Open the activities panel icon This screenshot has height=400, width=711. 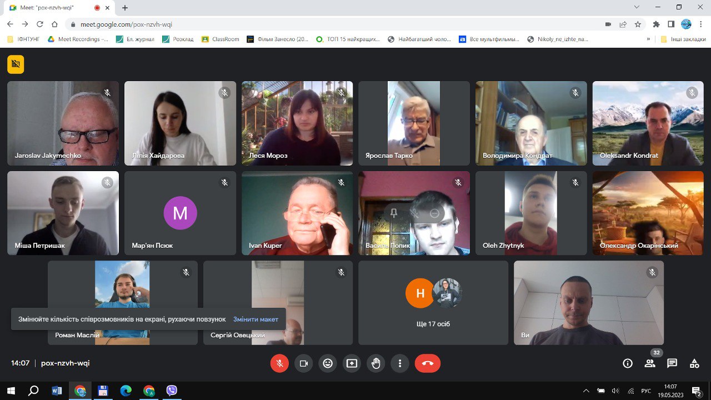point(694,363)
